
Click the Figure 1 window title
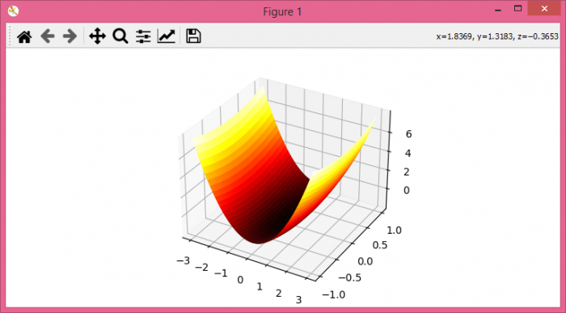282,11
